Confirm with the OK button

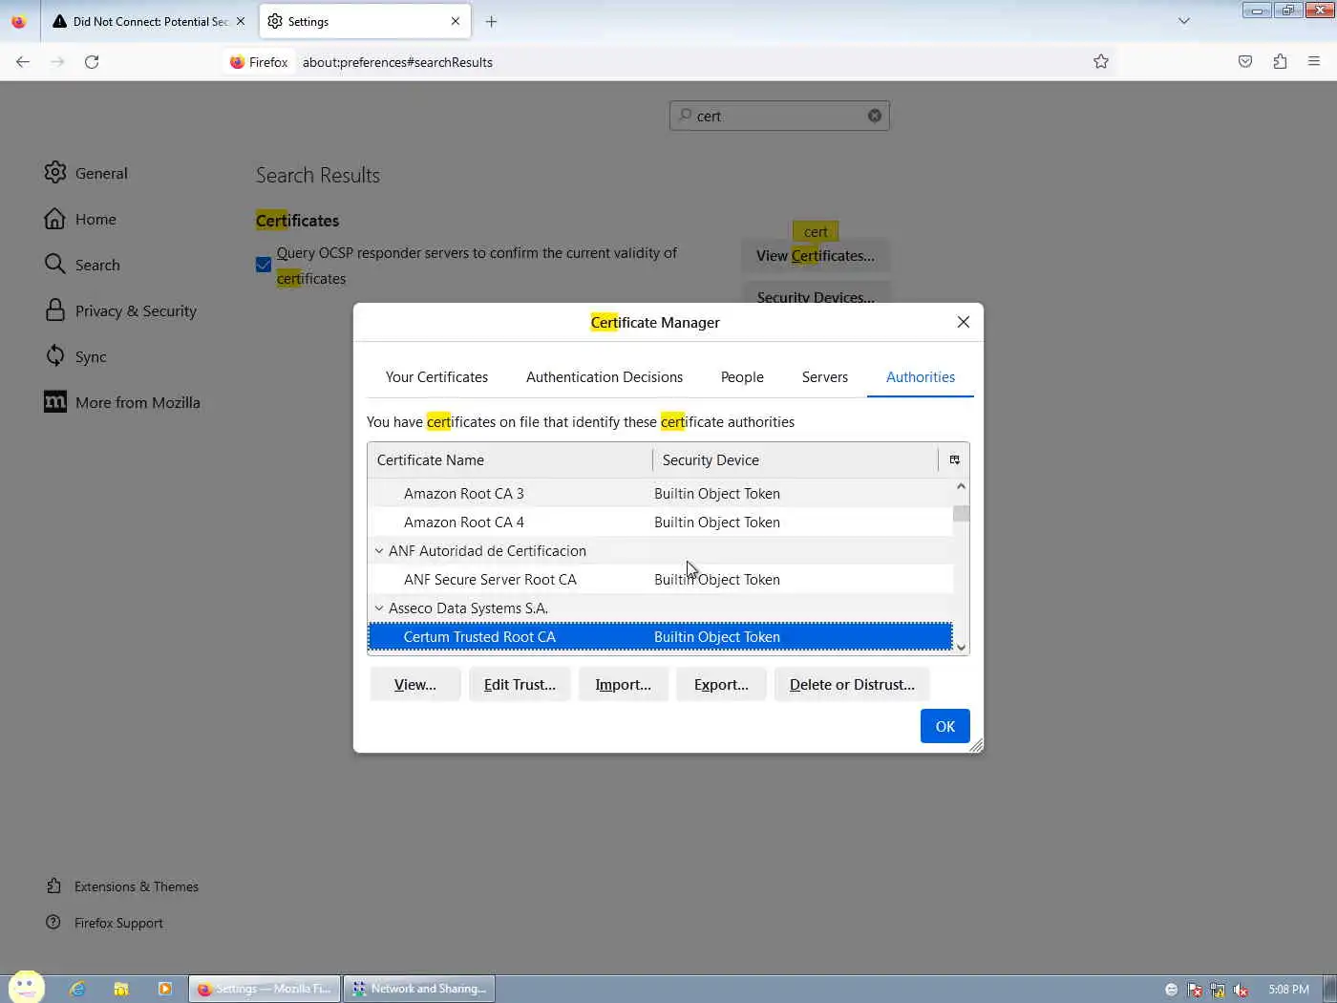point(945,726)
